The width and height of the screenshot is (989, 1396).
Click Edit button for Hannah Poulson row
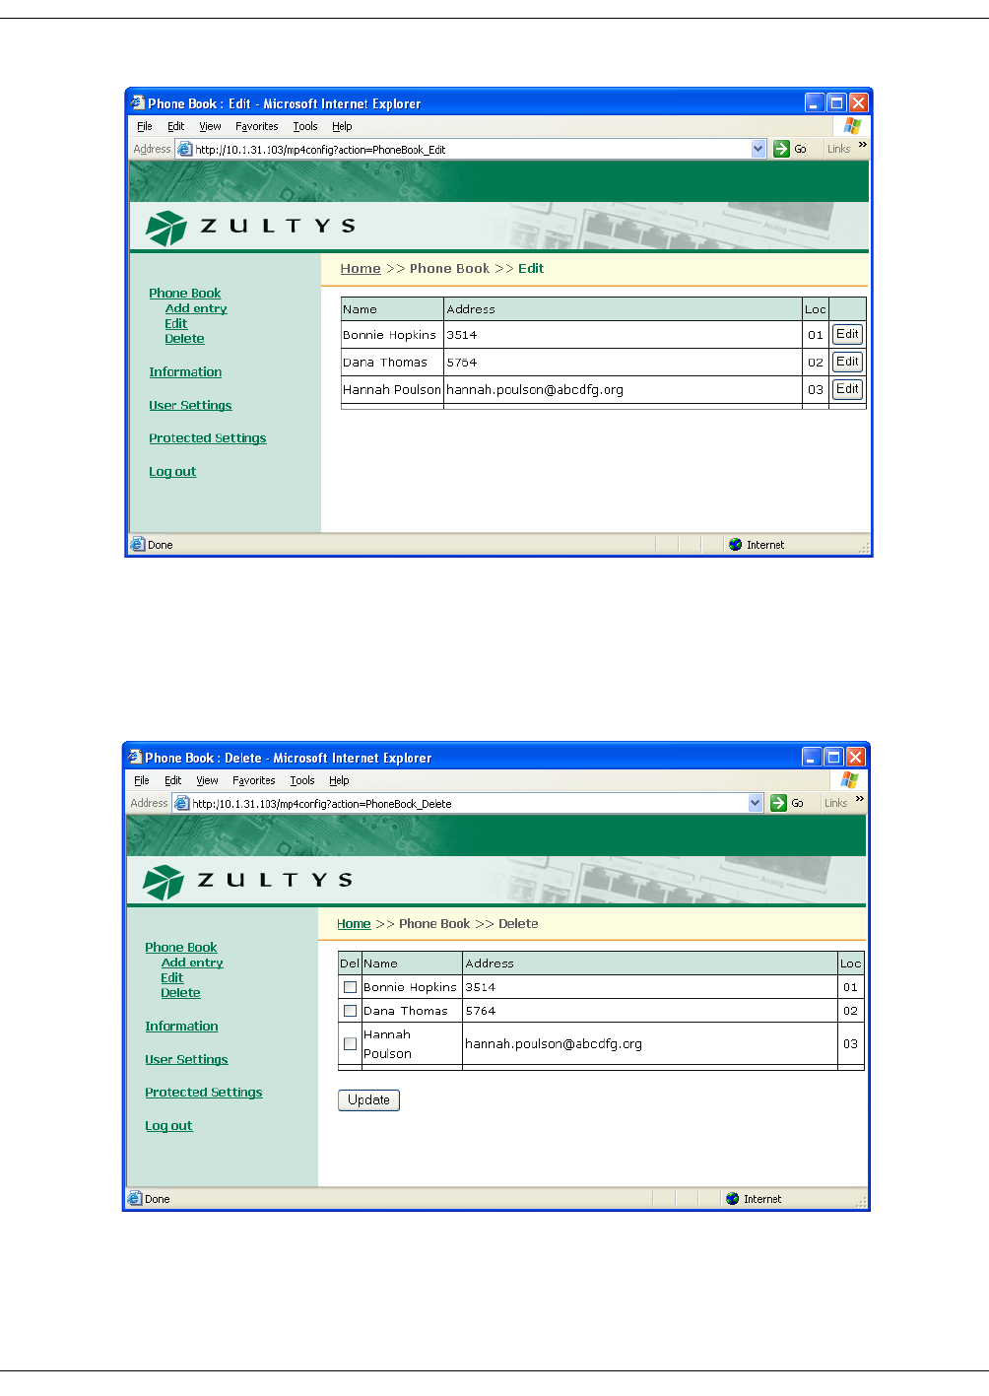coord(847,389)
